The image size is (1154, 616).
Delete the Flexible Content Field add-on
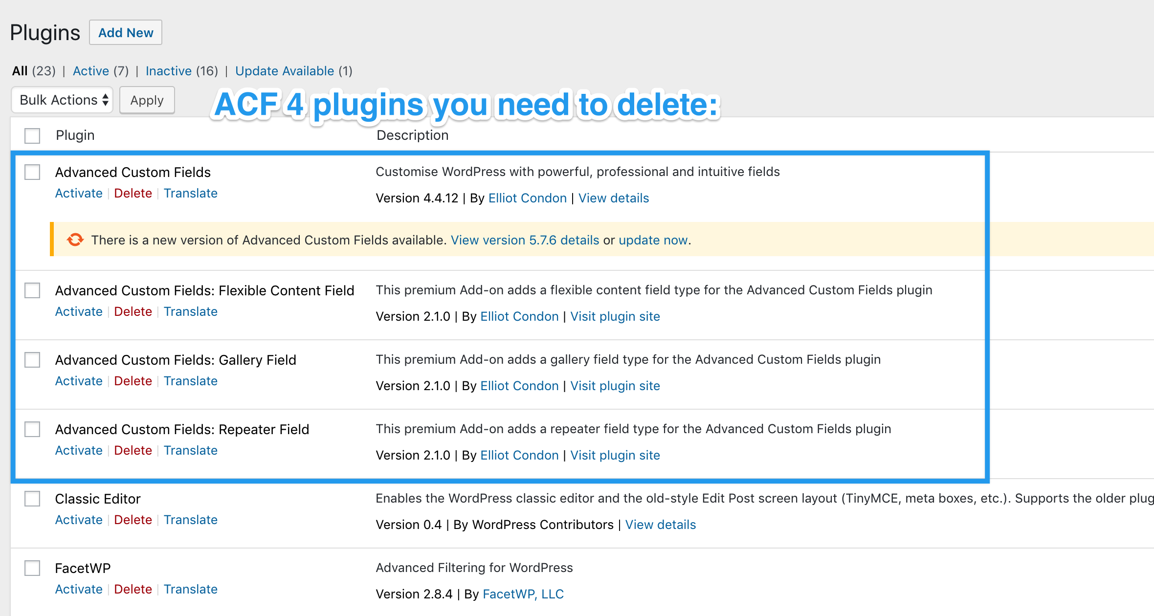pyautogui.click(x=133, y=312)
